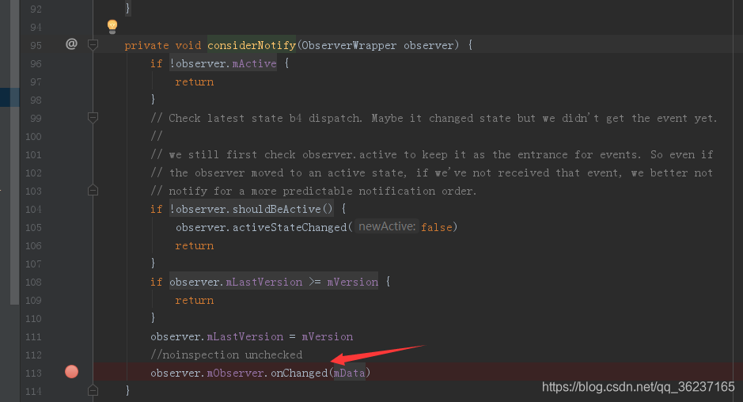
Task: Click mVersion on line 108
Action: point(353,282)
